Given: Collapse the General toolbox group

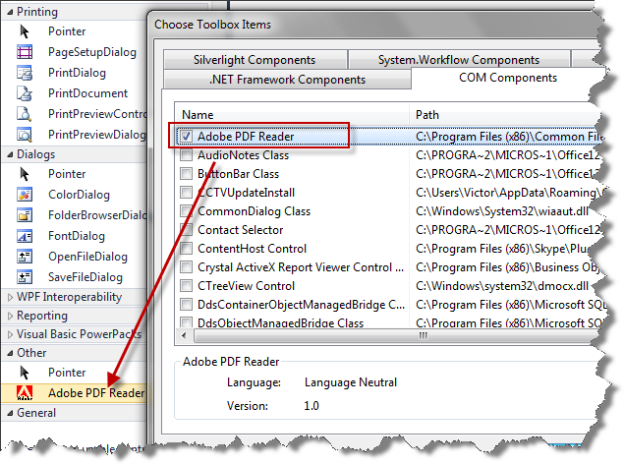Looking at the screenshot, I should point(10,413).
